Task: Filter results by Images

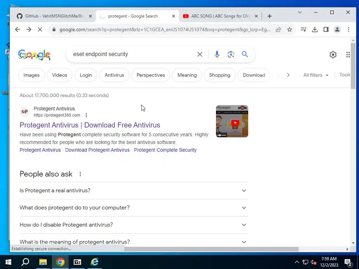Action: [31, 75]
